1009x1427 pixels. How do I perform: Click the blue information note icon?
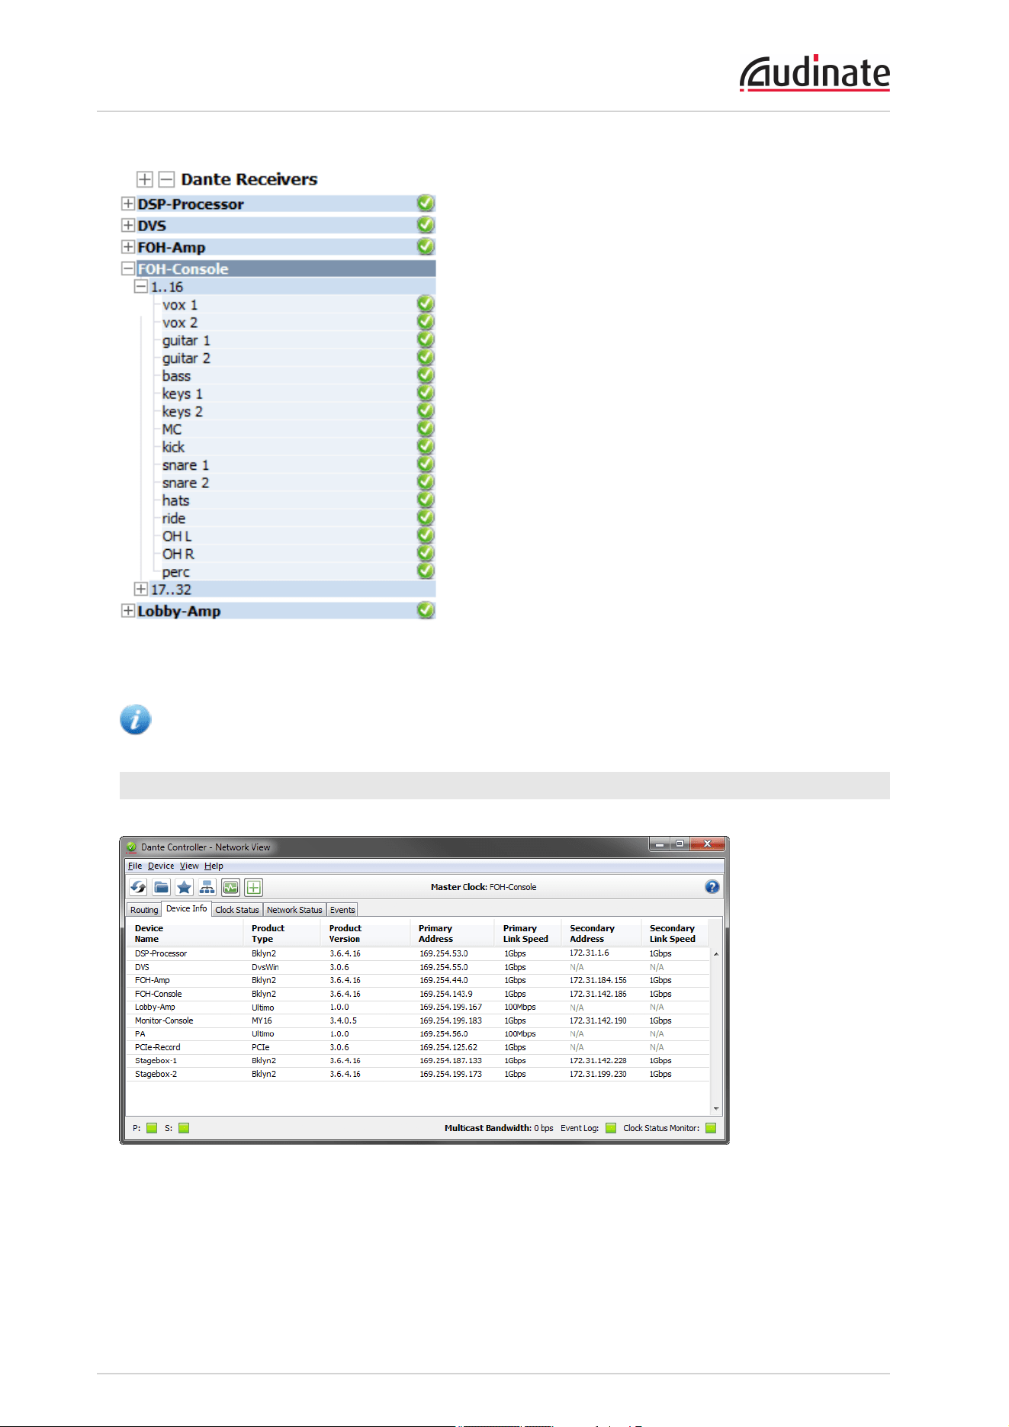click(x=135, y=719)
